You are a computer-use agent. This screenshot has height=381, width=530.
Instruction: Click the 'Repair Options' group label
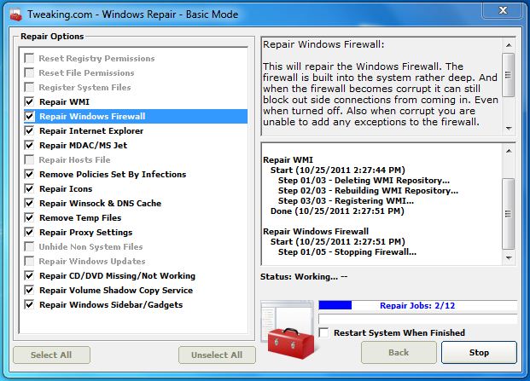click(52, 36)
